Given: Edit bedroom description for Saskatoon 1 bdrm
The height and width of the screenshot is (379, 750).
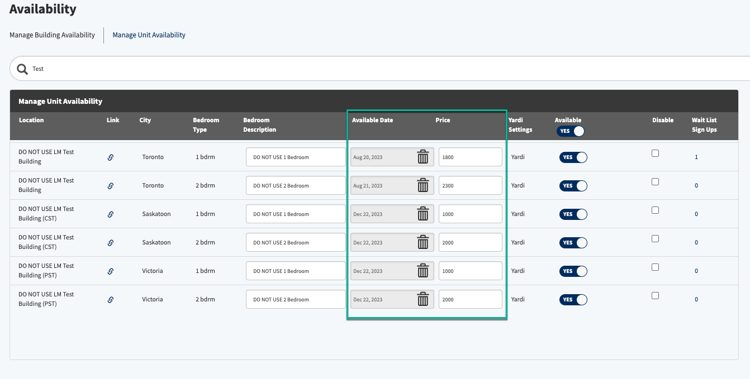Looking at the screenshot, I should (x=296, y=214).
